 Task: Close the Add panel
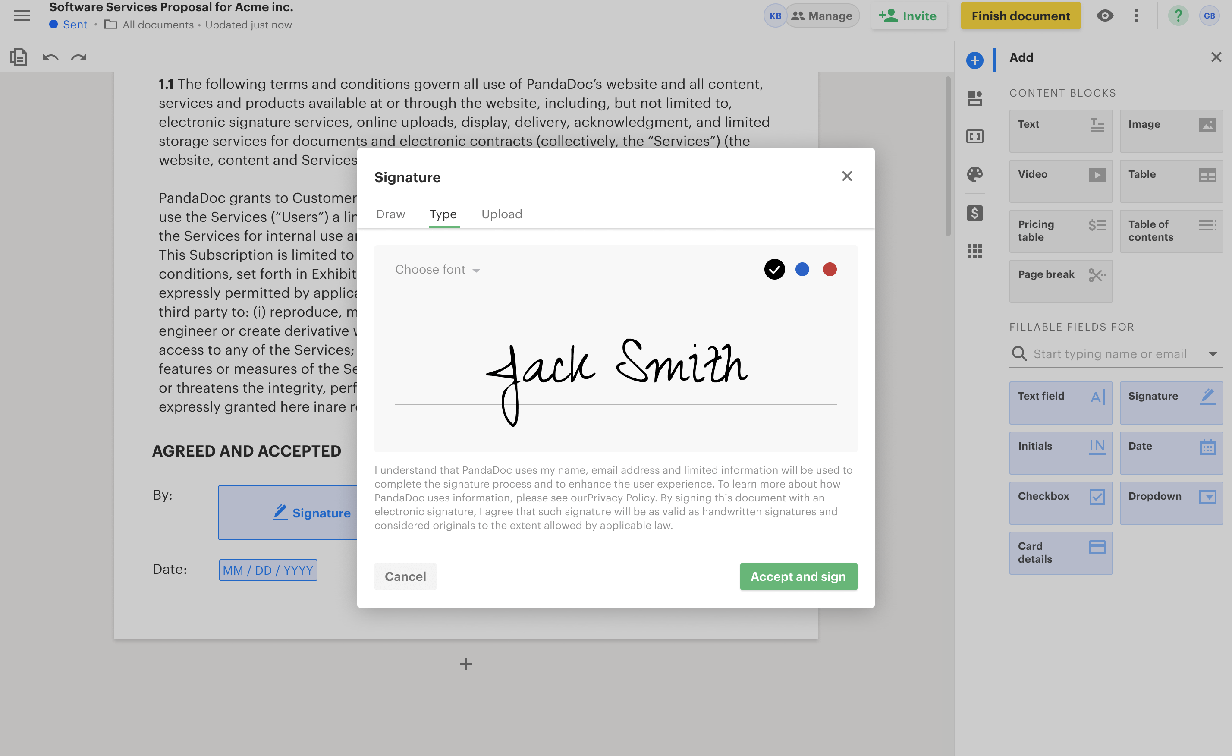click(1216, 57)
